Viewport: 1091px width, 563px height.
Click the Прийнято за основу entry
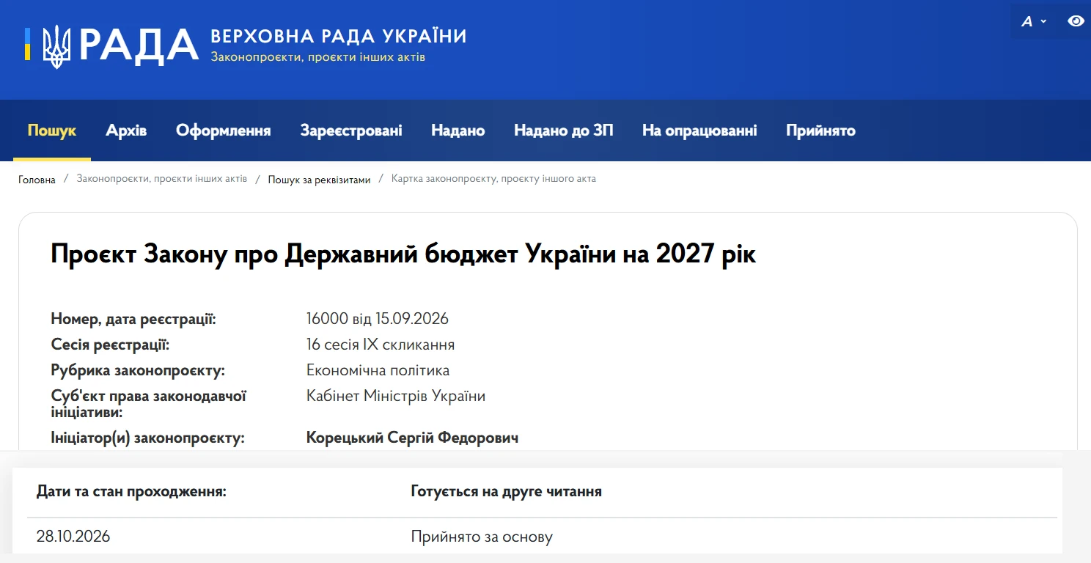click(x=482, y=537)
